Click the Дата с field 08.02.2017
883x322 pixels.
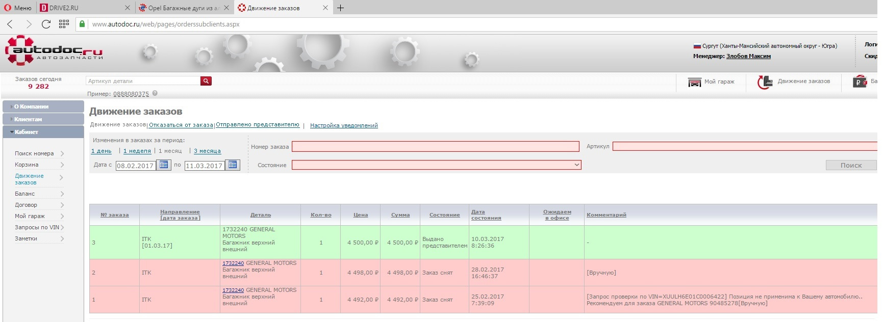pyautogui.click(x=135, y=166)
